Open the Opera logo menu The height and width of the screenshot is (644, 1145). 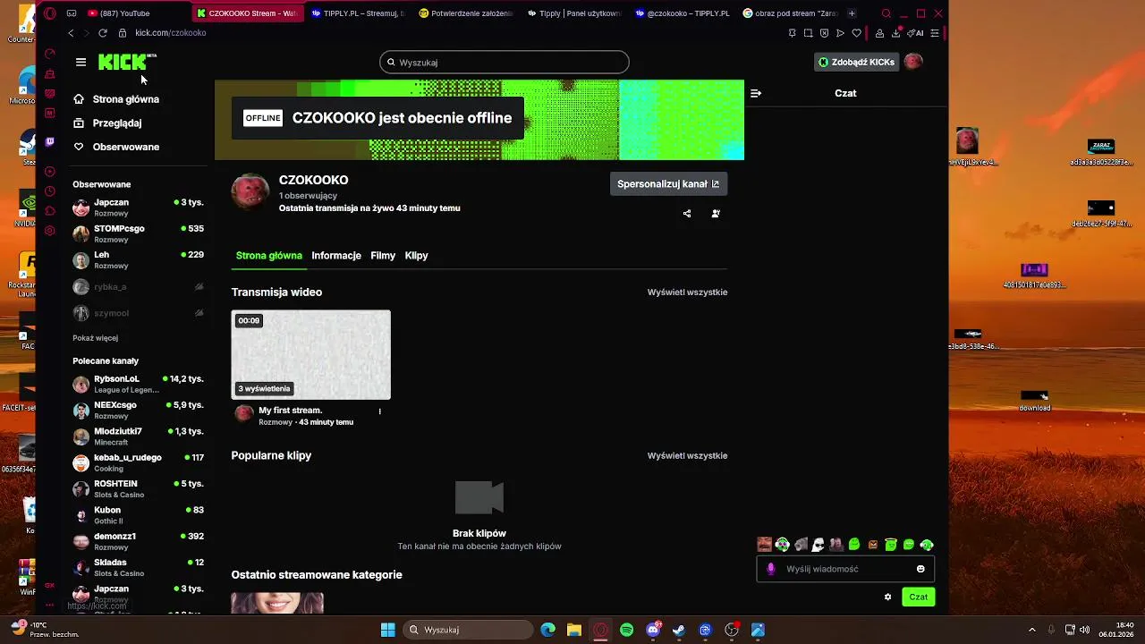coord(50,13)
